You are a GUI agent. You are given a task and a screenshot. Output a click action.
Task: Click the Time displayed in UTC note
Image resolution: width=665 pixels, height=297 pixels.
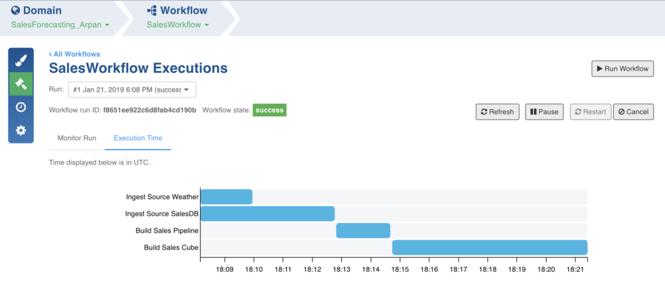[x=99, y=162]
